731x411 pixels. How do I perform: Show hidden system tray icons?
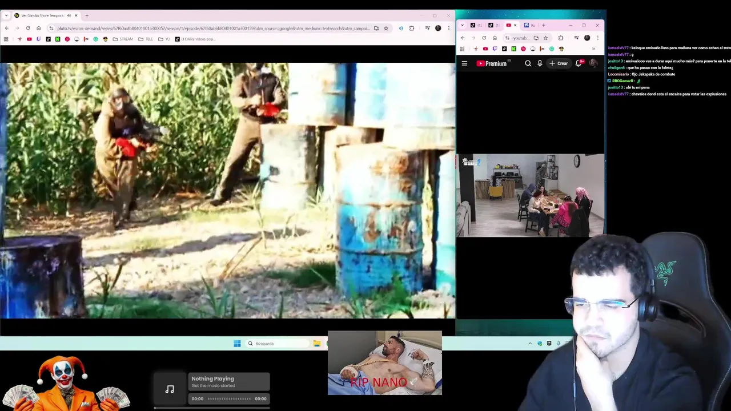530,343
